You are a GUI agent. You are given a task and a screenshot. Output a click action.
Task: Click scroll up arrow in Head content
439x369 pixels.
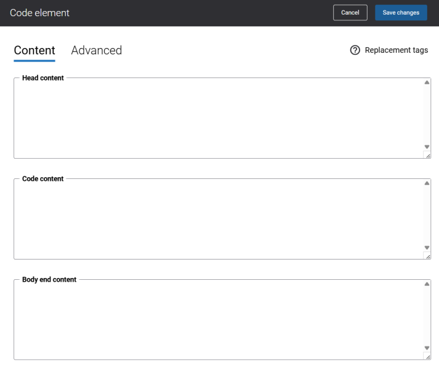[427, 82]
